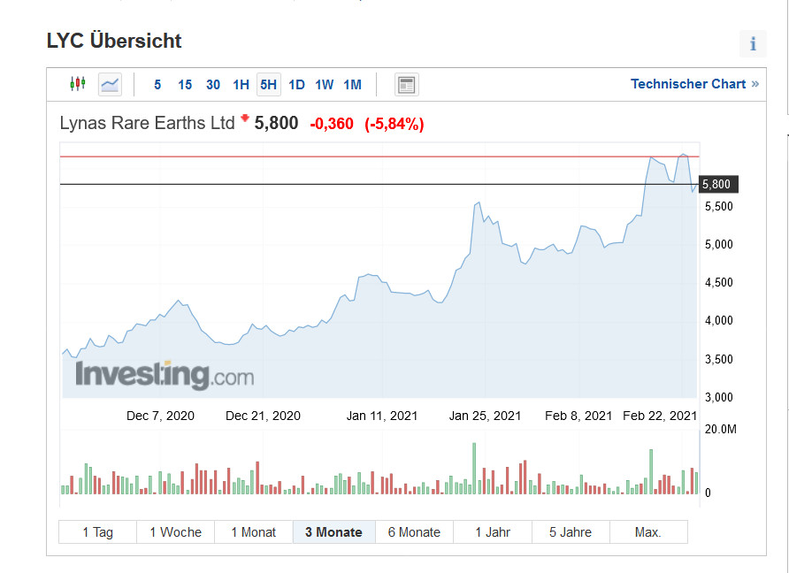Switch to the 1 Monat range tab
Screen dimensions: 789x573
254,532
